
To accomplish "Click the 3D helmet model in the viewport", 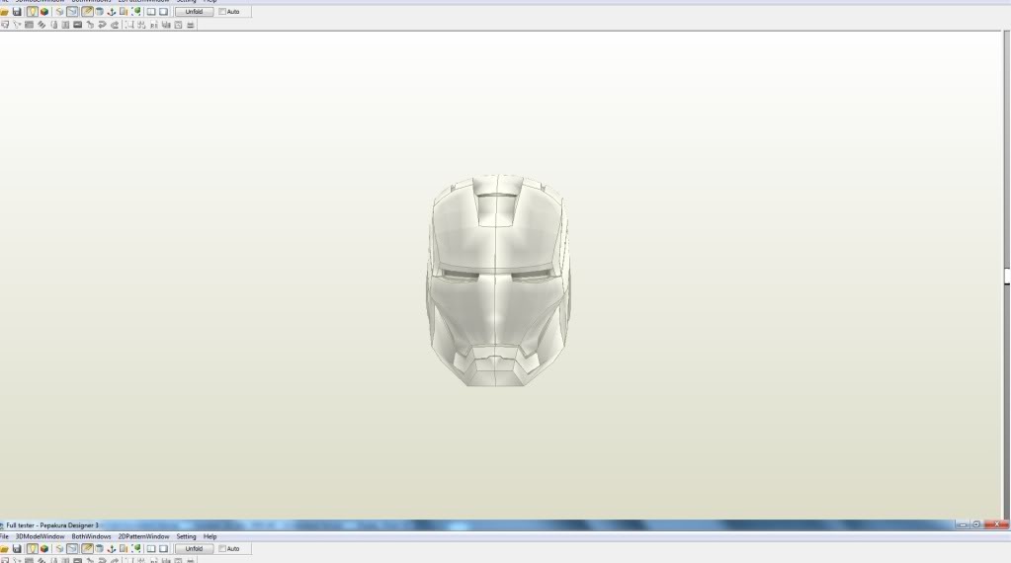I will pos(498,281).
